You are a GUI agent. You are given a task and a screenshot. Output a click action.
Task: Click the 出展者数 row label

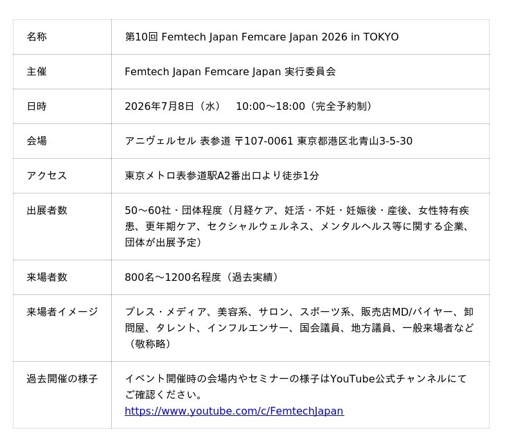(46, 210)
